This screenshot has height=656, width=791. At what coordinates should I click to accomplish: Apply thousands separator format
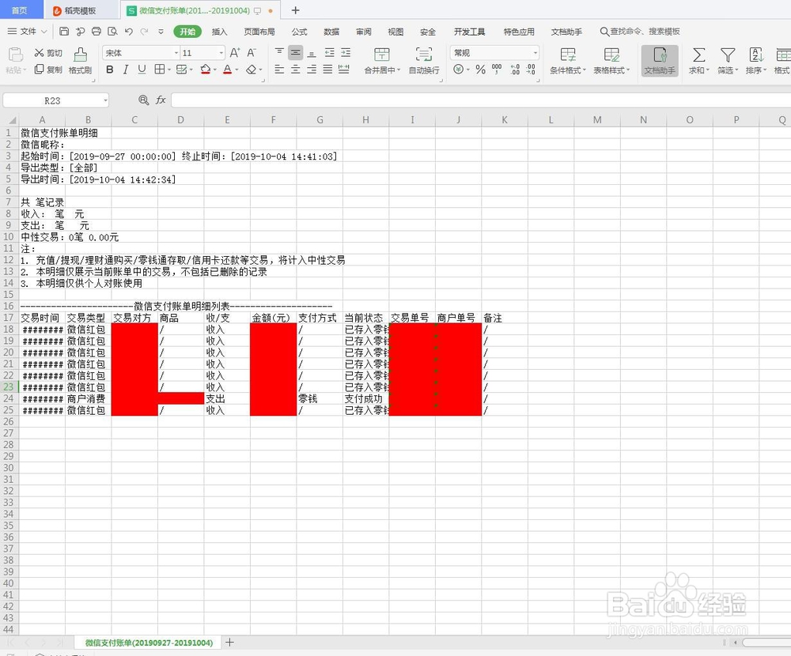click(x=497, y=70)
